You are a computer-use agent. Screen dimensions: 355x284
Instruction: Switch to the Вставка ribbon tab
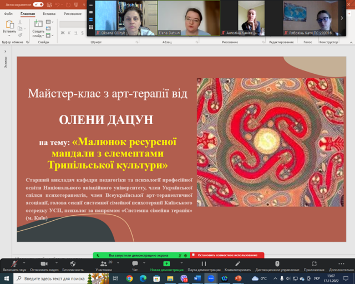pyautogui.click(x=49, y=13)
